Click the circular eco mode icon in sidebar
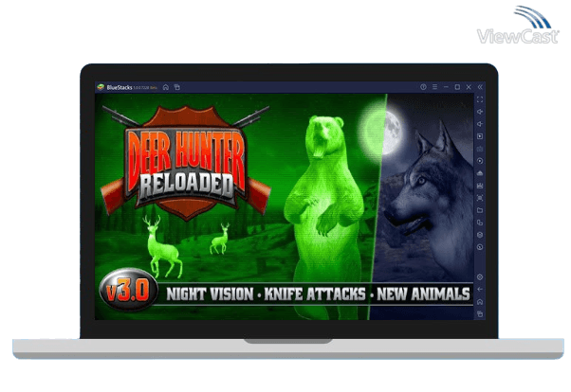571x392 pixels. click(x=480, y=248)
